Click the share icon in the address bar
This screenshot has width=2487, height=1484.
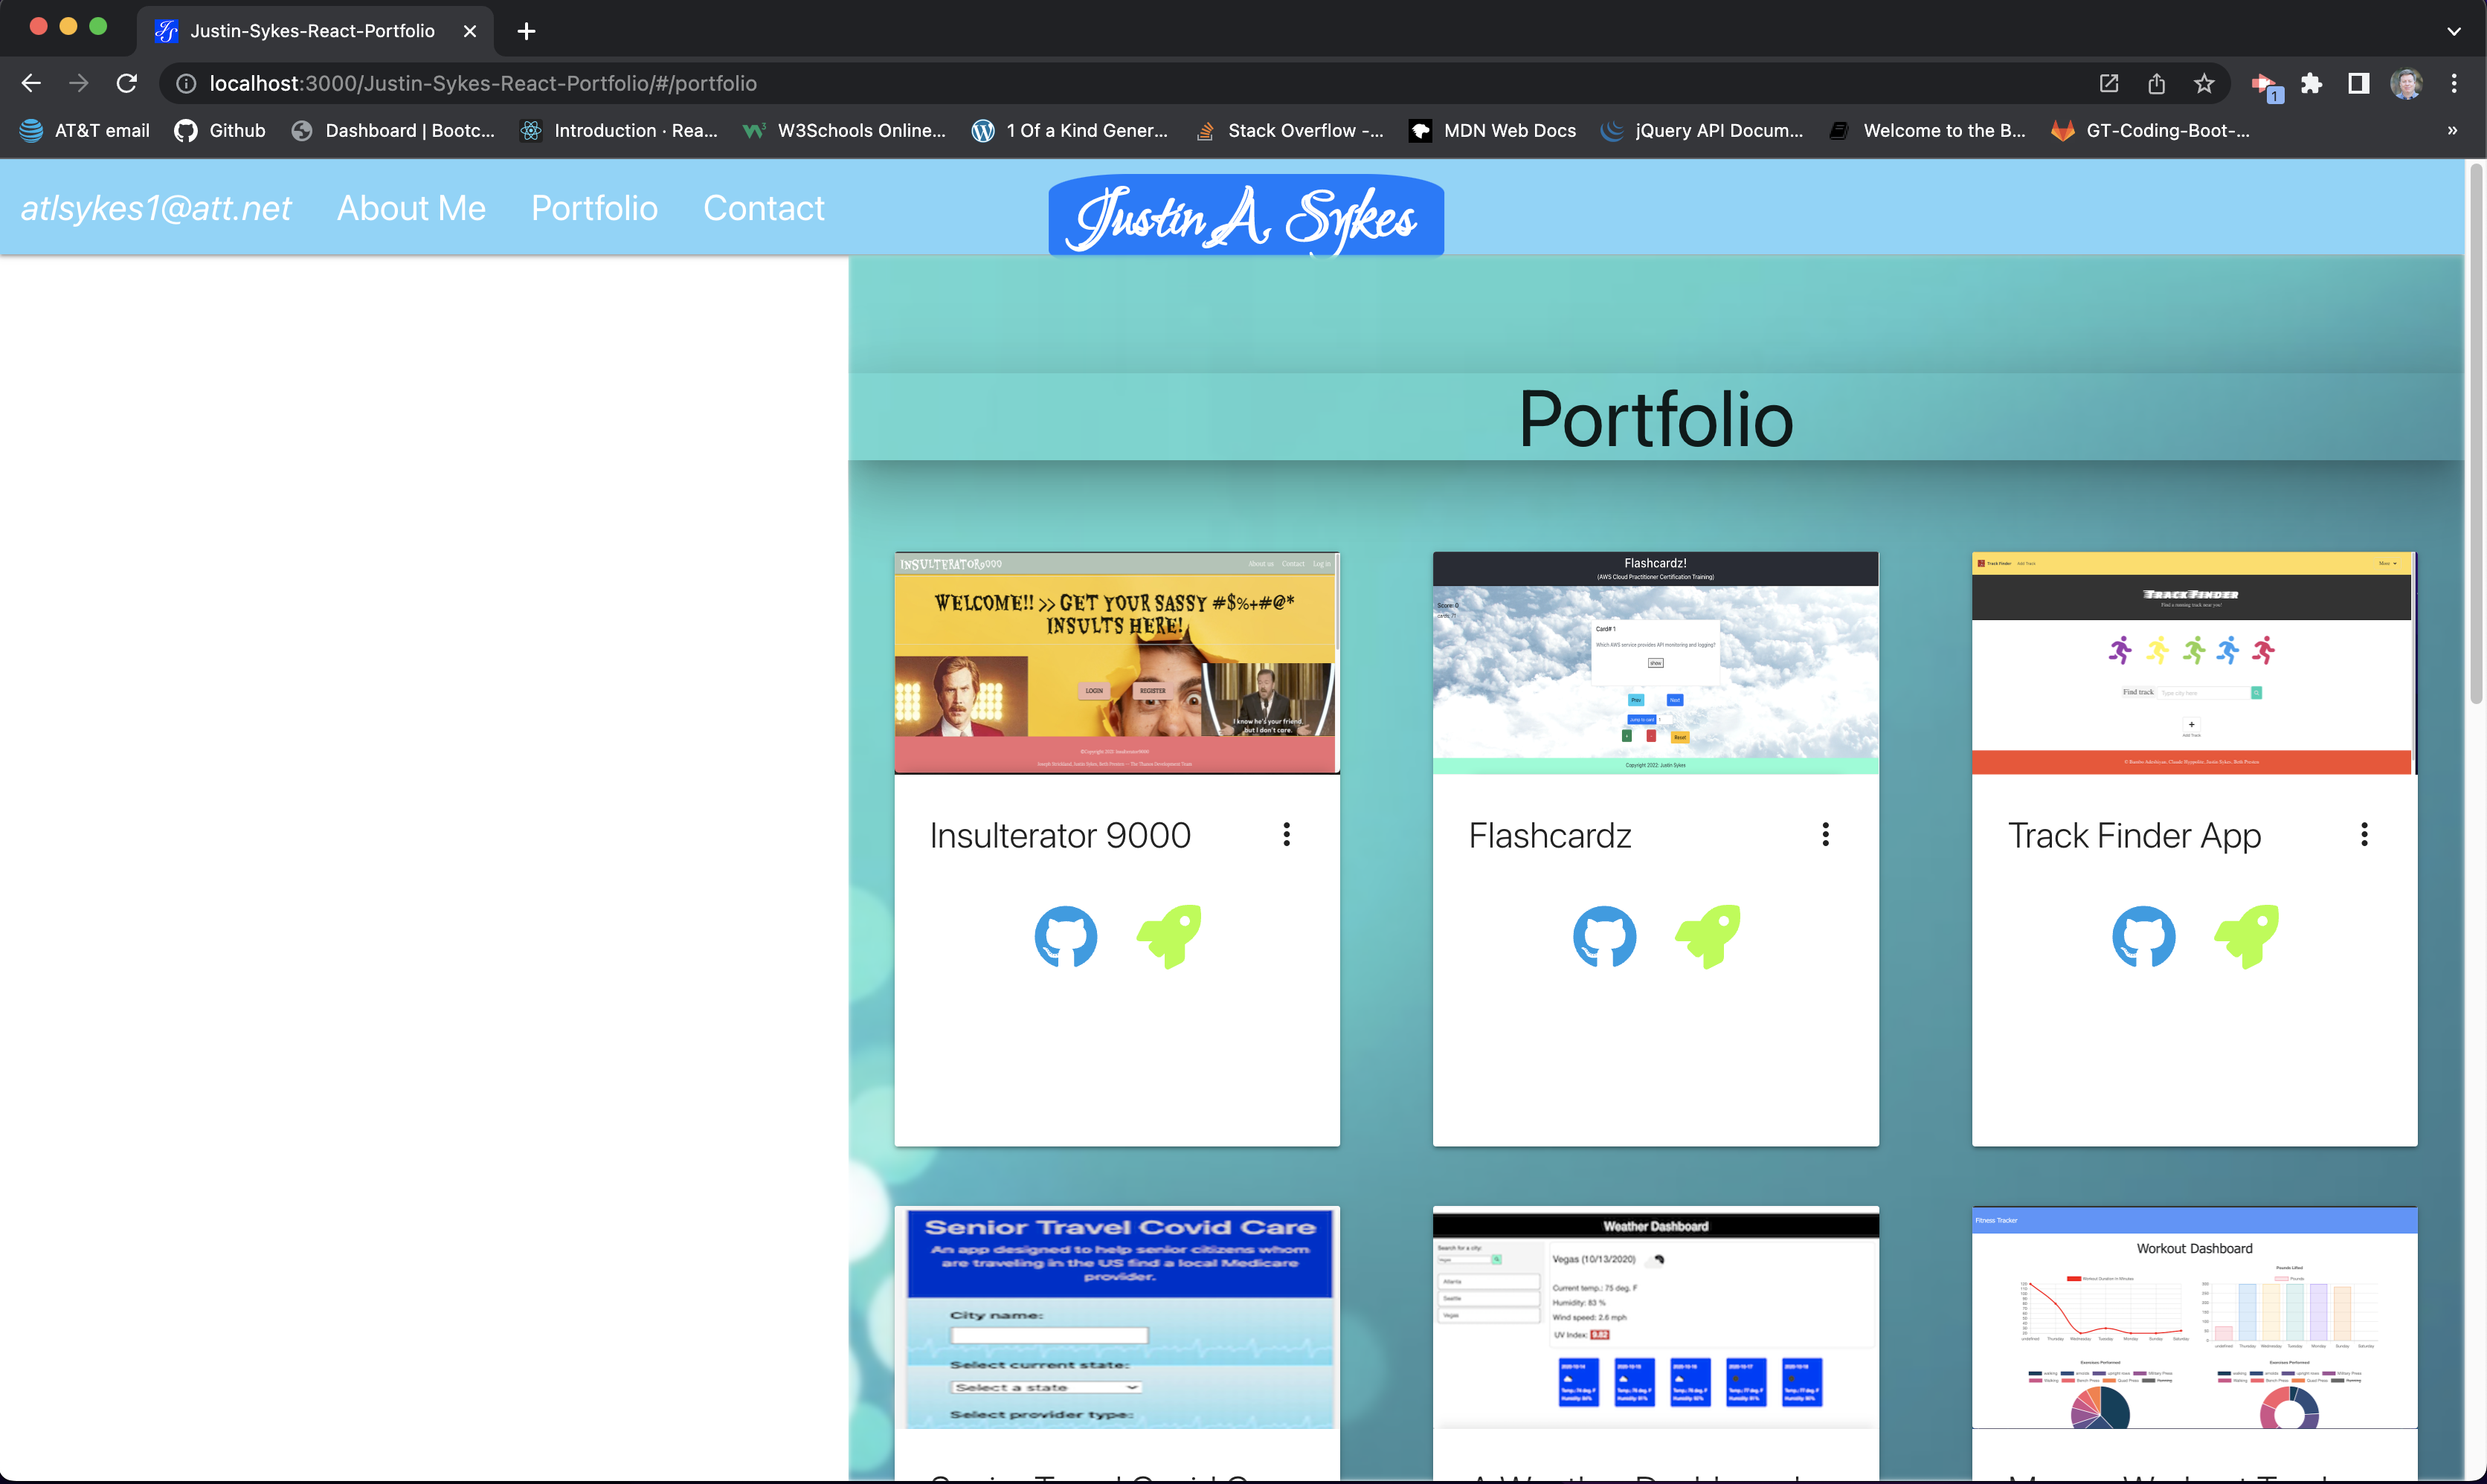pos(2156,83)
